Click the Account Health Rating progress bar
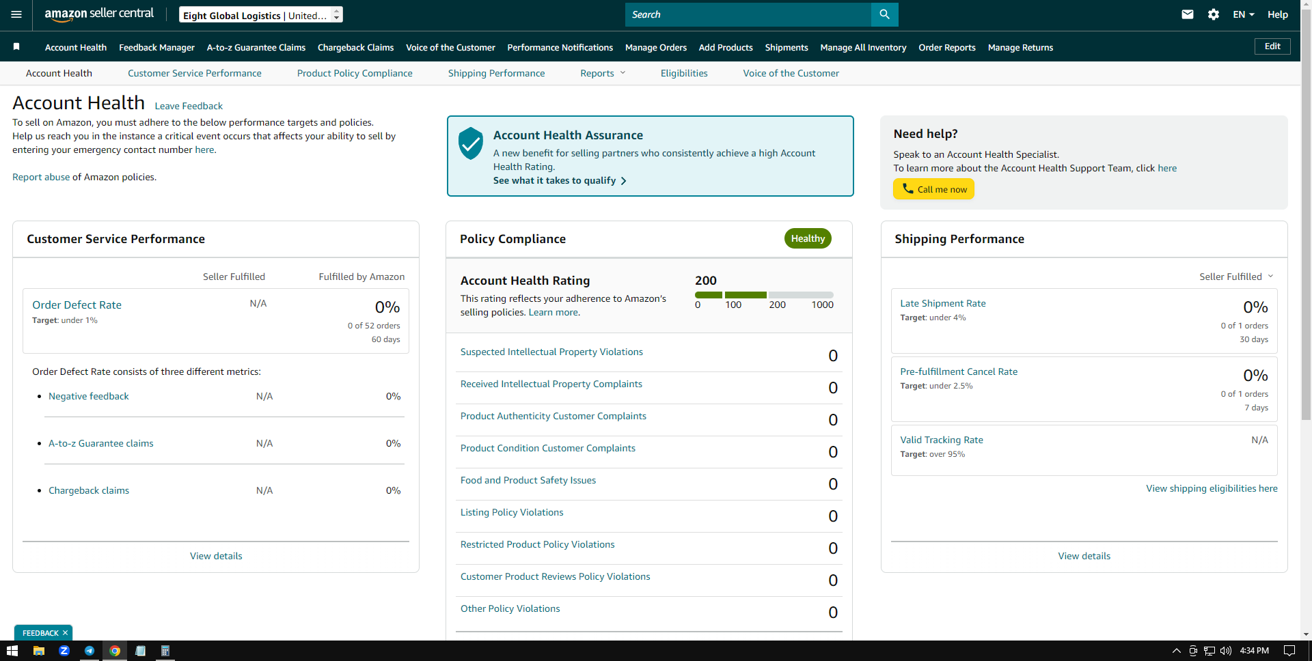Viewport: 1312px width, 661px height. [x=764, y=295]
